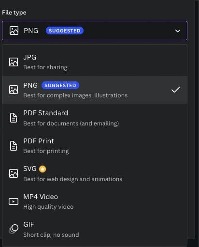Screen dimensions: 199x247
Task: Click the checkmark on the selected PNG row
Action: coord(176,90)
